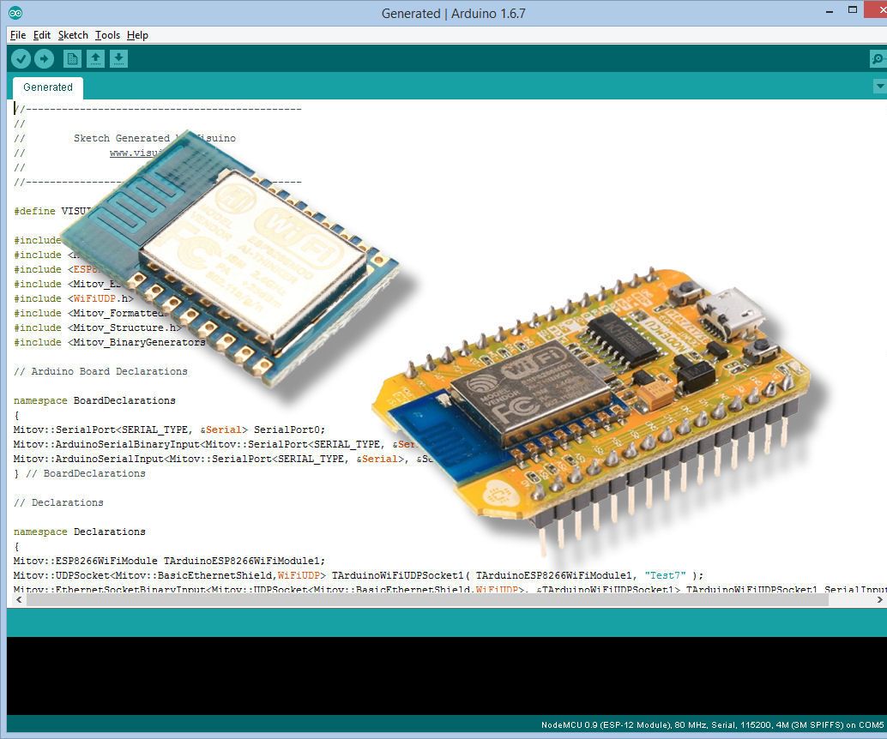The image size is (887, 739).
Task: Click the Upload arrow icon
Action: [x=45, y=58]
